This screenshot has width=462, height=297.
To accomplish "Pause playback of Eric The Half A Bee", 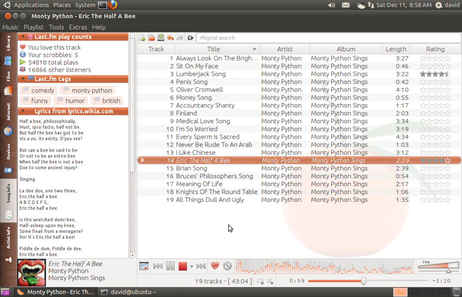I will pyautogui.click(x=170, y=266).
